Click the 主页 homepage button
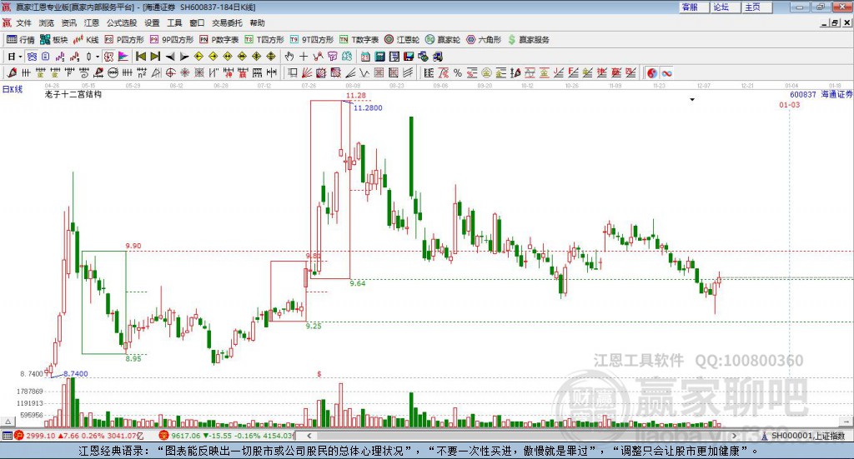The height and width of the screenshot is (459, 854). click(757, 7)
